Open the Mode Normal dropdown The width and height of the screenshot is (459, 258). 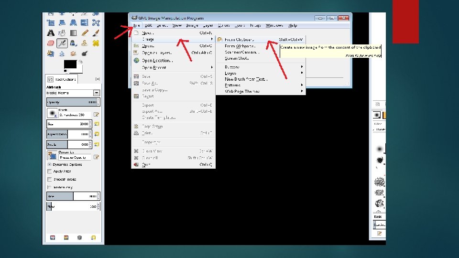pos(96,93)
